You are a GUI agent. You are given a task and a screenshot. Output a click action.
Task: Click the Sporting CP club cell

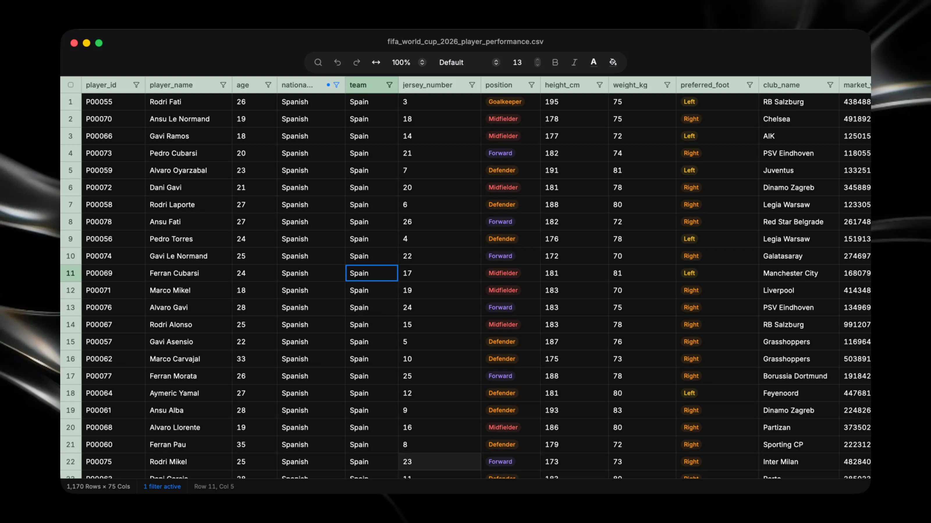pyautogui.click(x=799, y=445)
